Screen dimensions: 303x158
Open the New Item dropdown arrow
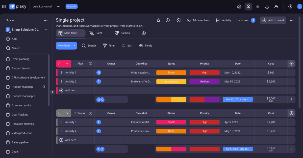[74, 46]
